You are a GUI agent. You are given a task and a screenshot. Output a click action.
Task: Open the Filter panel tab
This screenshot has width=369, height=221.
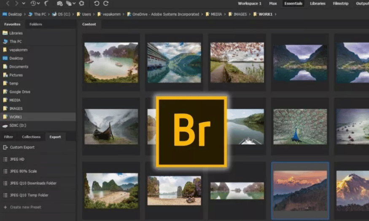tap(8, 137)
